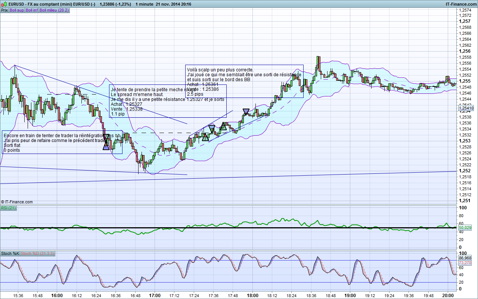Click the '0 points' annotation line
478x299 pixels.
[12, 150]
